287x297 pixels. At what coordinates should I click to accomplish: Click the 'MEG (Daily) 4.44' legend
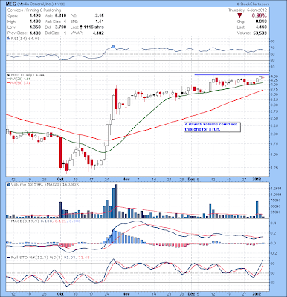coord(28,74)
